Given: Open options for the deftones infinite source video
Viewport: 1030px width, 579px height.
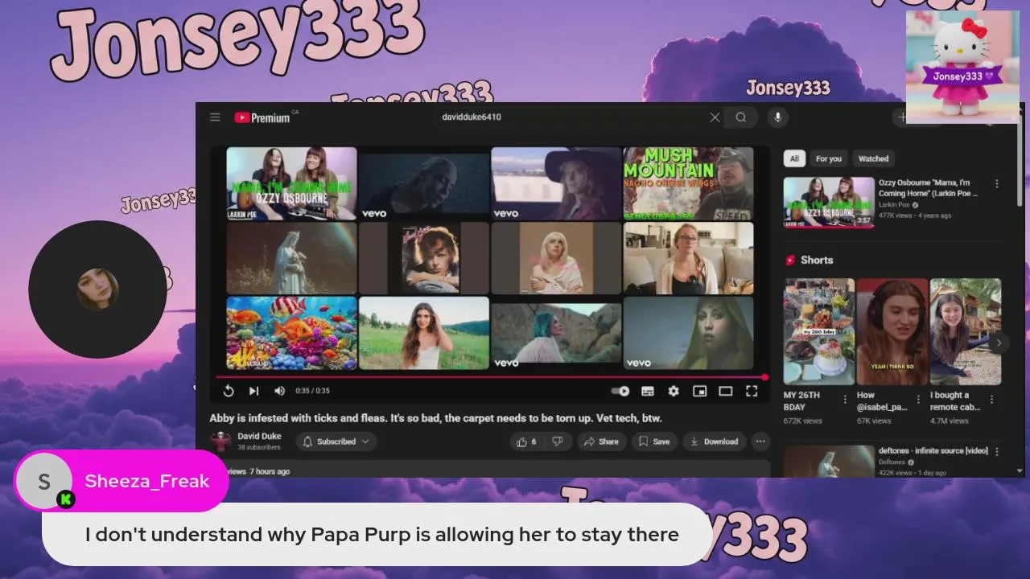Looking at the screenshot, I should click(x=997, y=452).
